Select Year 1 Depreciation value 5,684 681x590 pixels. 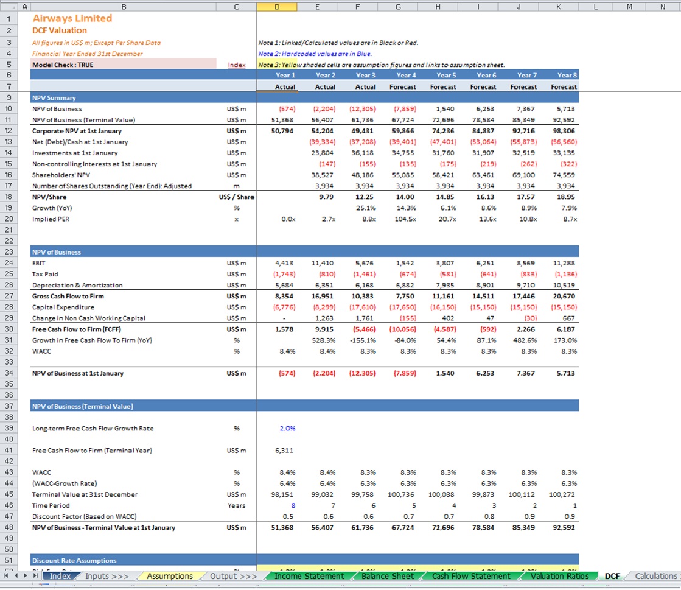(277, 285)
